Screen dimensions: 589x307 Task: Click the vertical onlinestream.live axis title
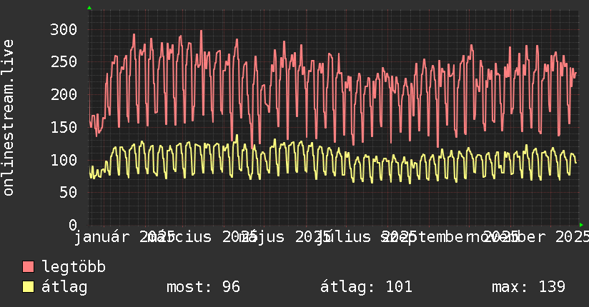click(x=8, y=118)
